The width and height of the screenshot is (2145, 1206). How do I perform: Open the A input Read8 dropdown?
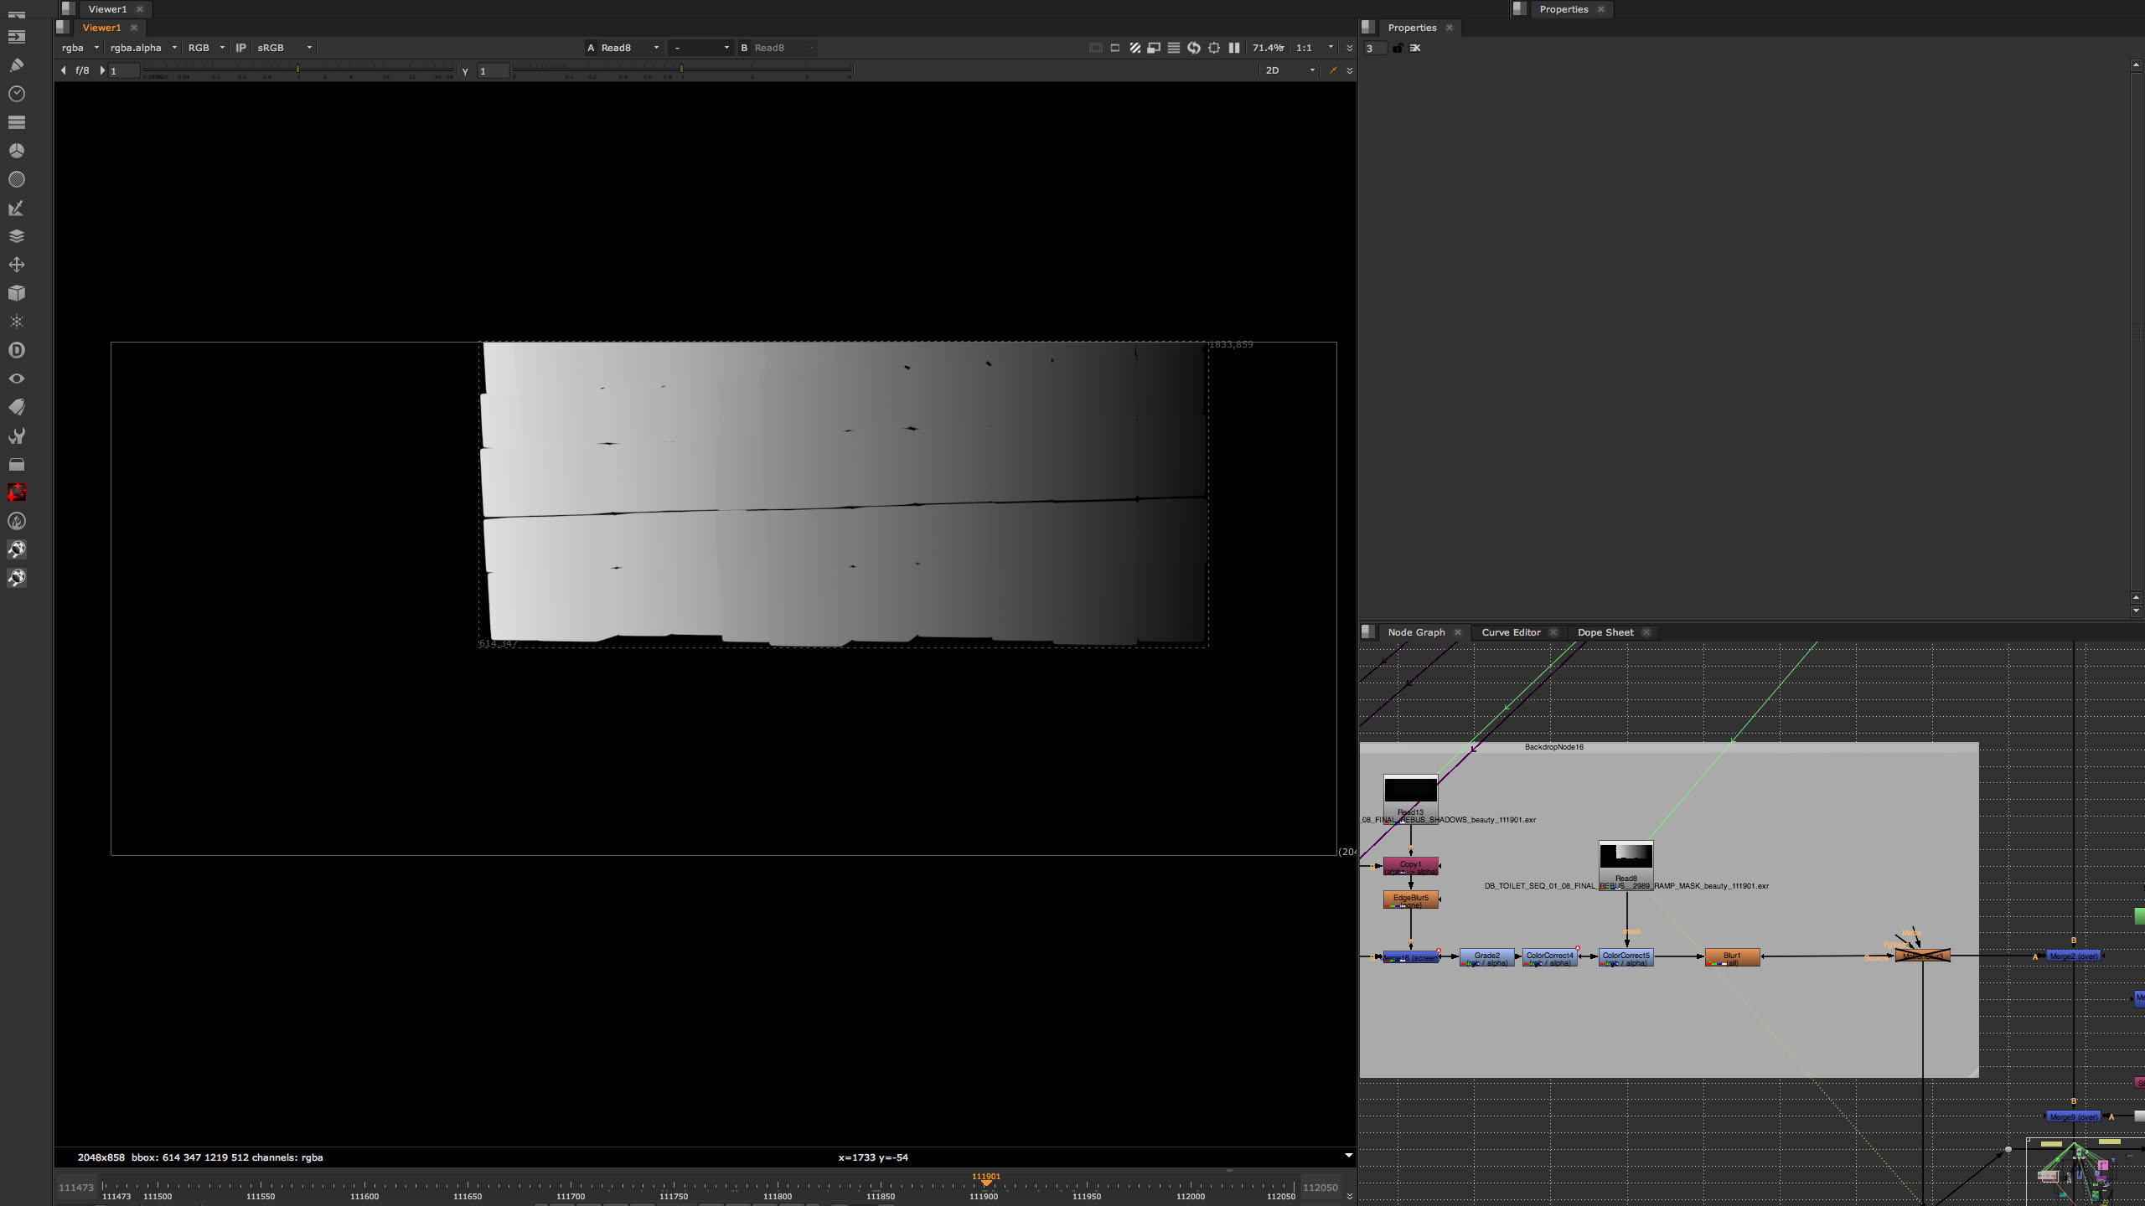[630, 48]
